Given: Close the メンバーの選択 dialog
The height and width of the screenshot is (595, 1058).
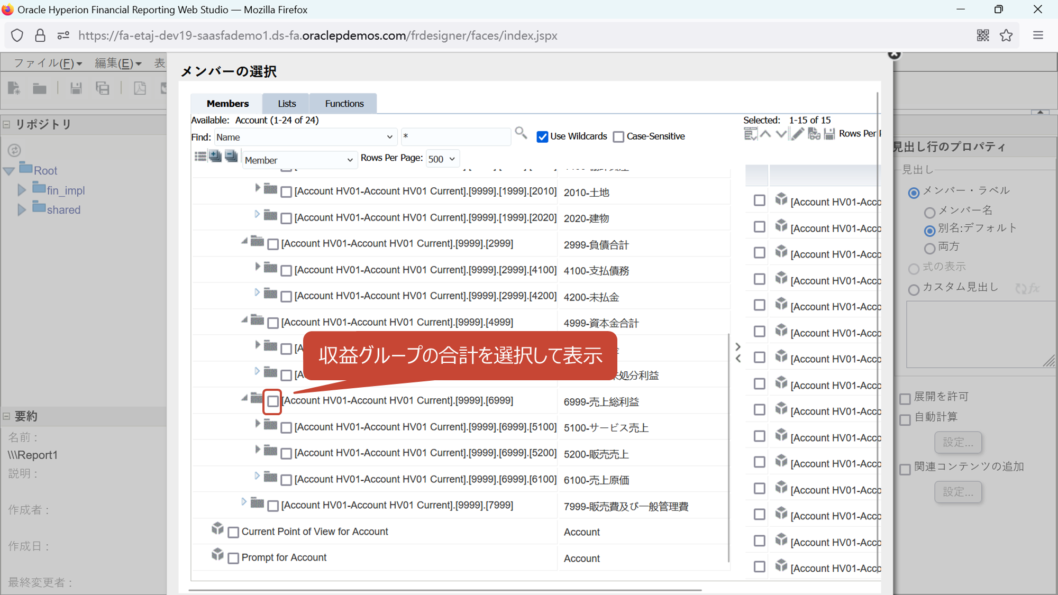Looking at the screenshot, I should (894, 54).
